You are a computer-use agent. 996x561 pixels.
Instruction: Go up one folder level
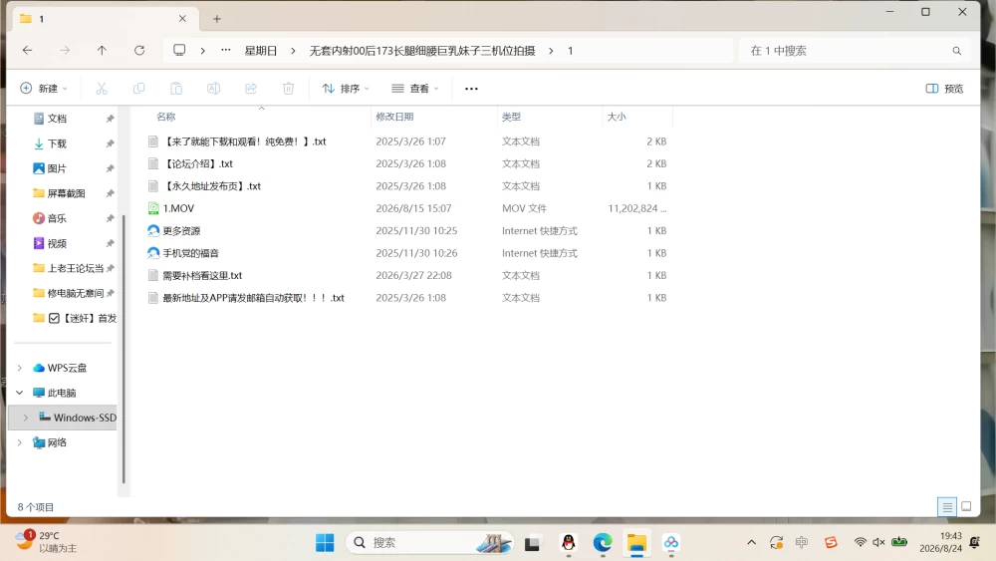(x=102, y=50)
